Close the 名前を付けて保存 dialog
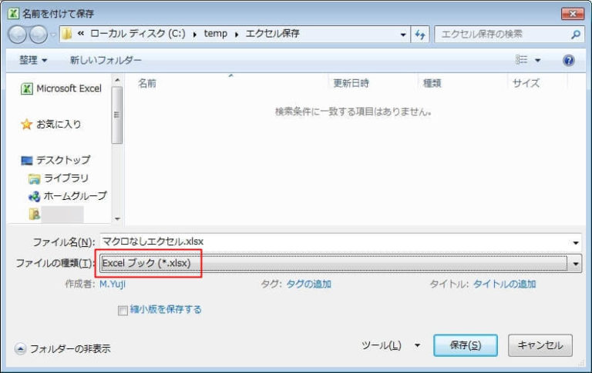The height and width of the screenshot is (373, 592). tap(573, 14)
